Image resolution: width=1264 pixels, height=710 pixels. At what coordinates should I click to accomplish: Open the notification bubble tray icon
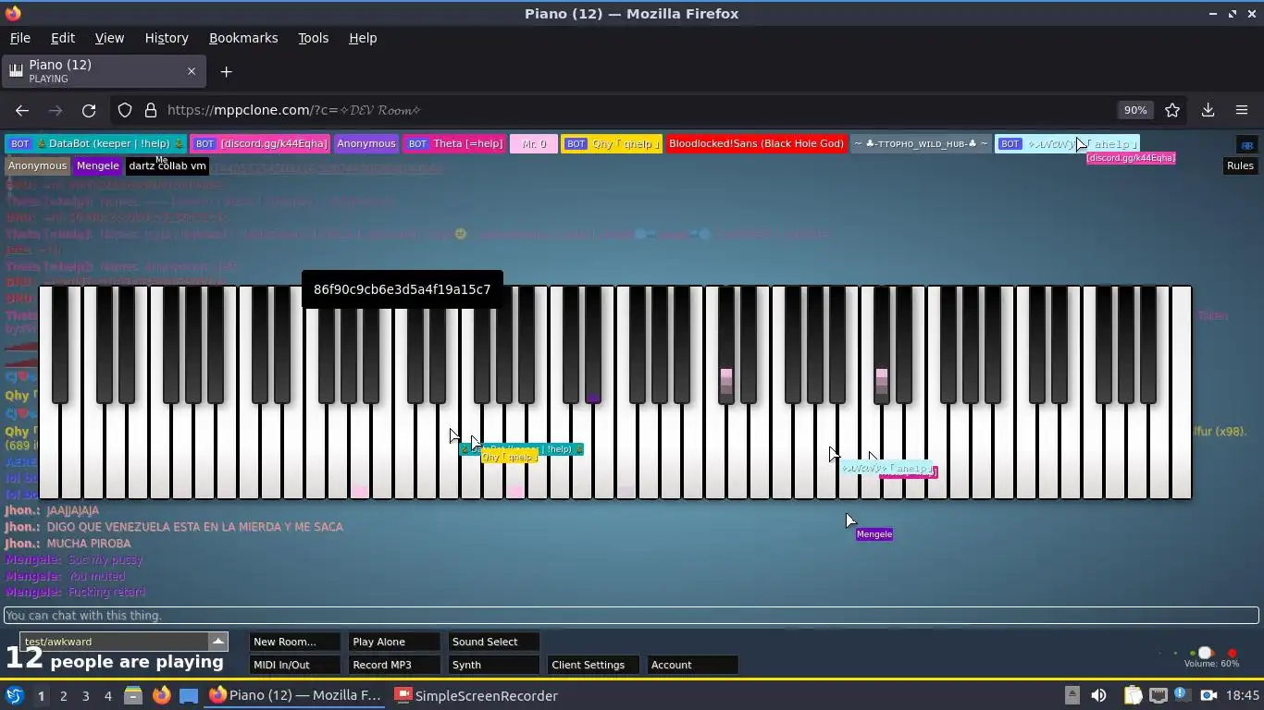[1182, 694]
